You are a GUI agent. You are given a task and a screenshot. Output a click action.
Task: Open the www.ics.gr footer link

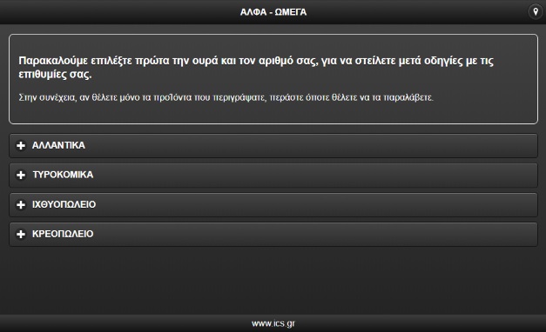pyautogui.click(x=273, y=323)
